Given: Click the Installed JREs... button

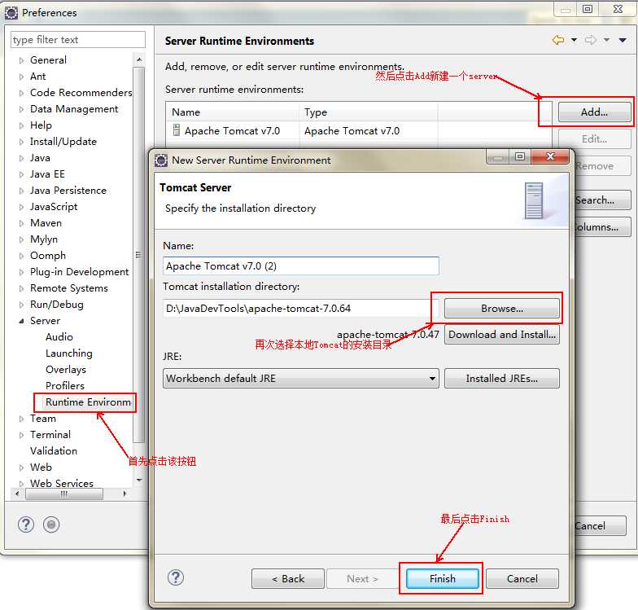Looking at the screenshot, I should (501, 378).
